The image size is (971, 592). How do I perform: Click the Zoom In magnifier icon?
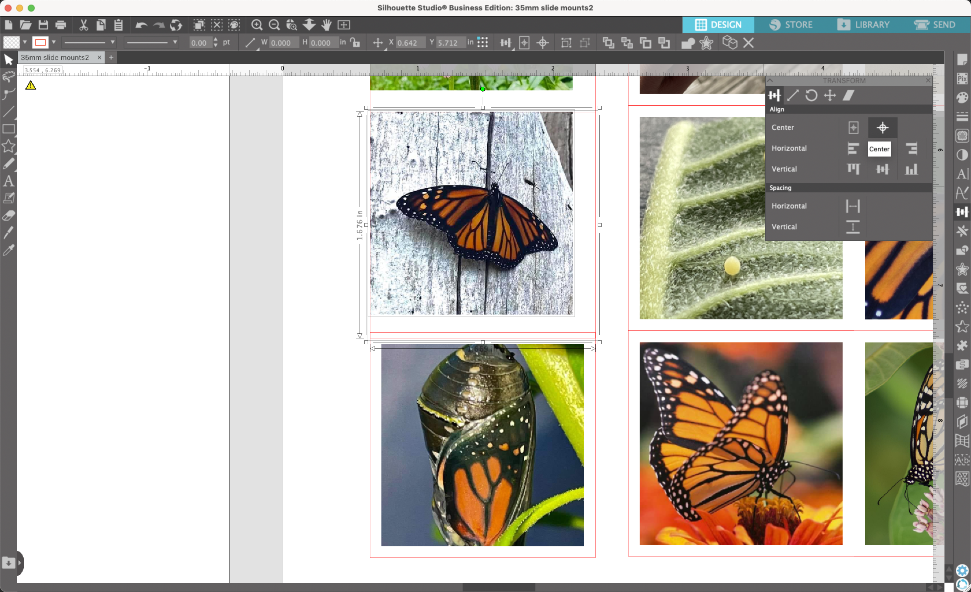(x=257, y=25)
